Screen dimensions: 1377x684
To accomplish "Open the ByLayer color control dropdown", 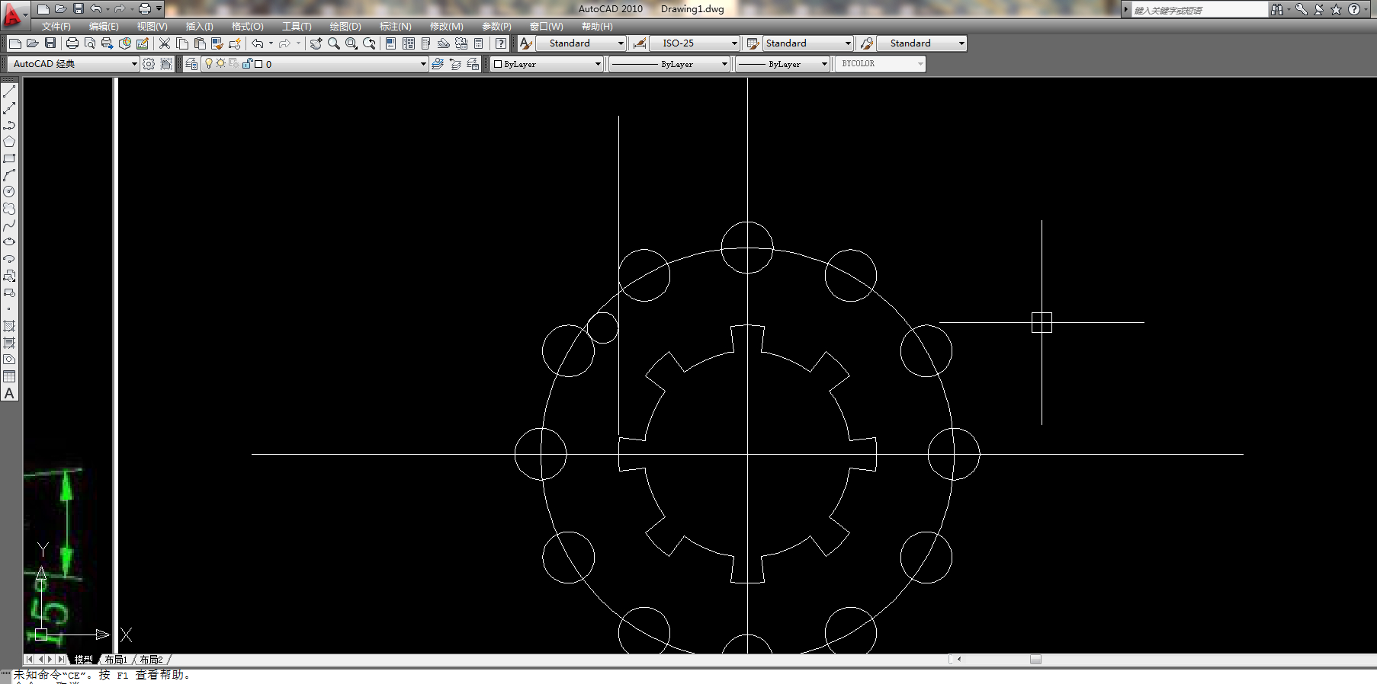I will [x=547, y=64].
